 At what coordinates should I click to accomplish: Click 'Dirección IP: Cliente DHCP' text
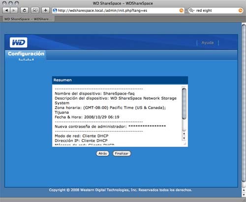[x=81, y=141]
